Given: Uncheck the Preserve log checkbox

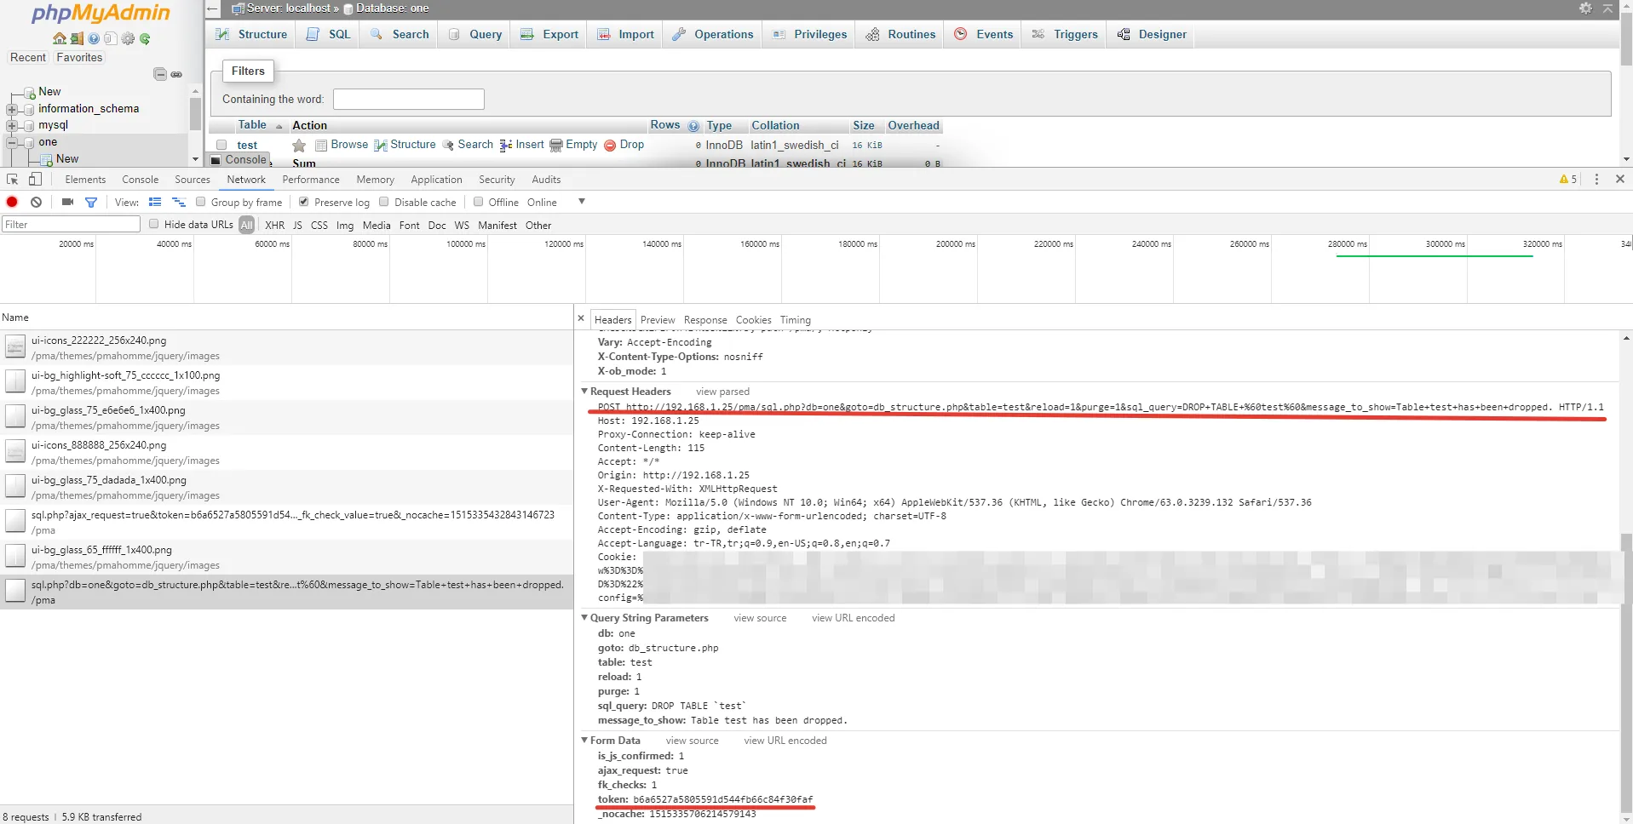Looking at the screenshot, I should (304, 202).
